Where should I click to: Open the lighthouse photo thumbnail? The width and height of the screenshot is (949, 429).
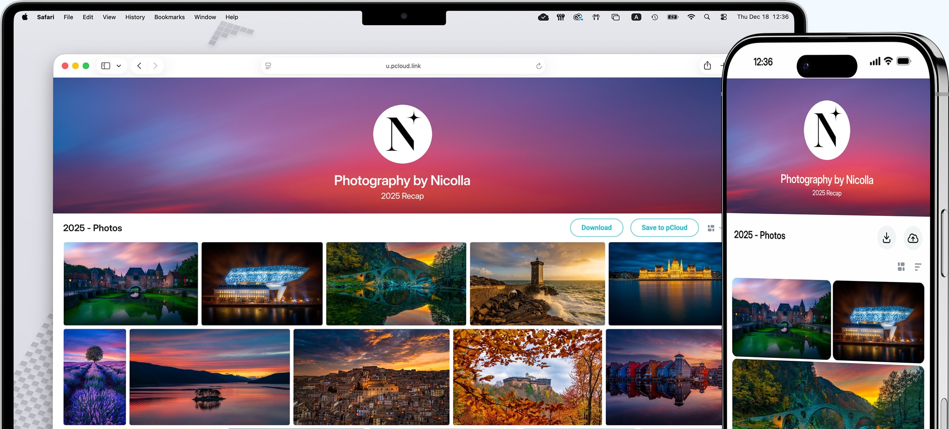point(537,283)
